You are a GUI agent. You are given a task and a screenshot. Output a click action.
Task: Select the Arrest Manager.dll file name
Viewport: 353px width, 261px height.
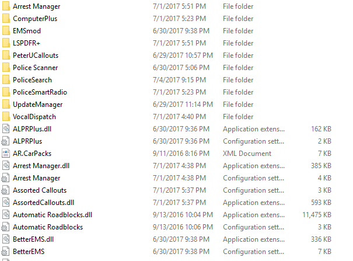(41, 166)
